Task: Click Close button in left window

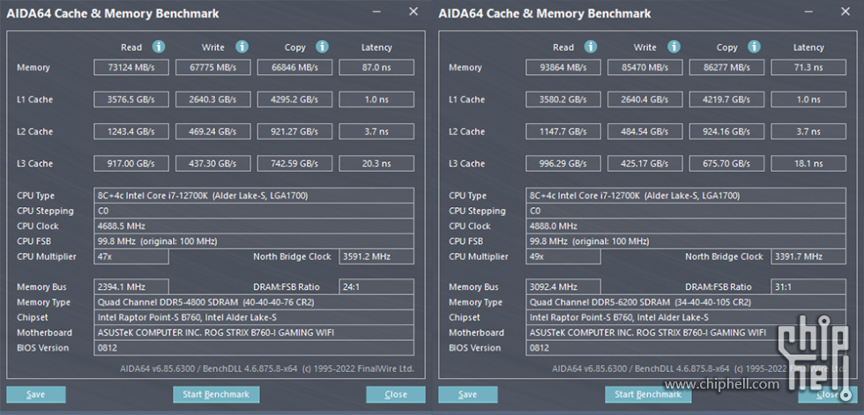Action: 396,394
